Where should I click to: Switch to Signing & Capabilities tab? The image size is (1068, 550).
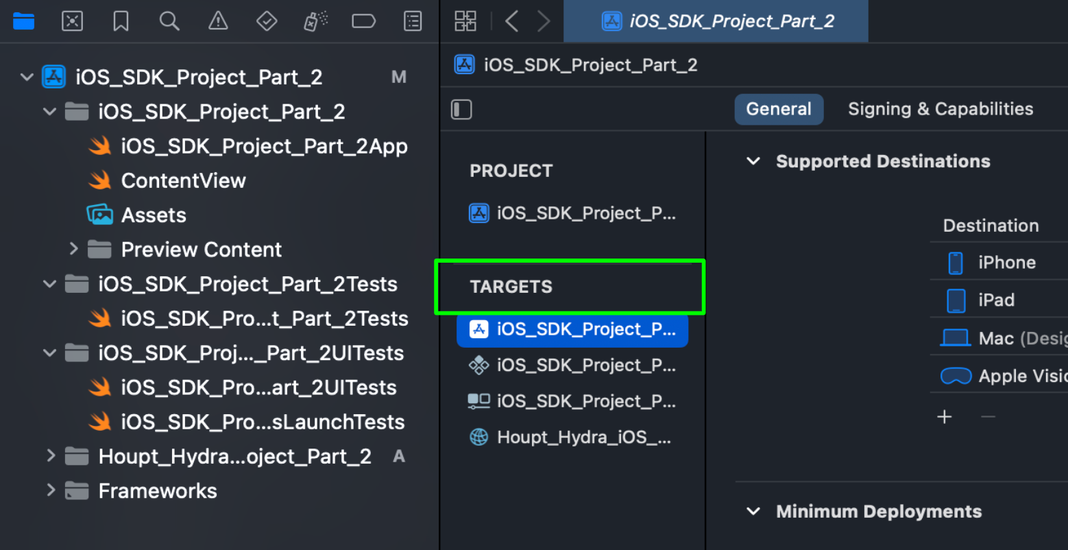coord(940,109)
